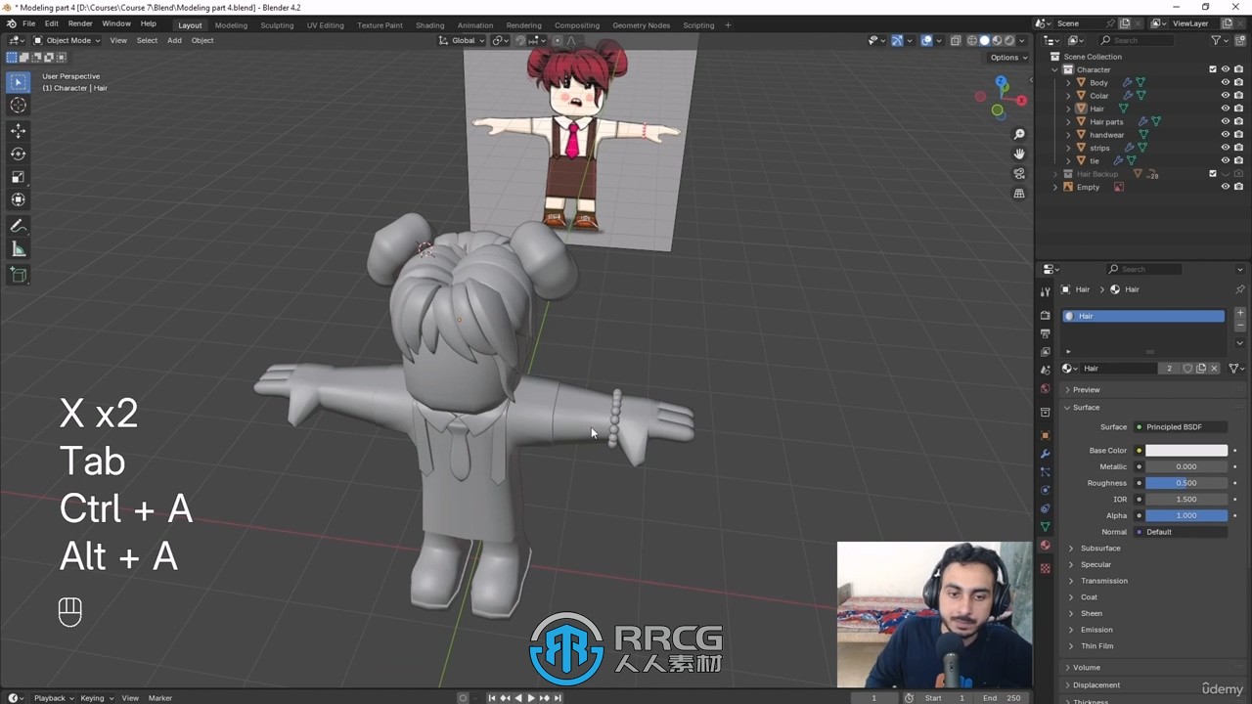The height and width of the screenshot is (704, 1252).
Task: Adjust the Roughness slider
Action: pos(1186,483)
